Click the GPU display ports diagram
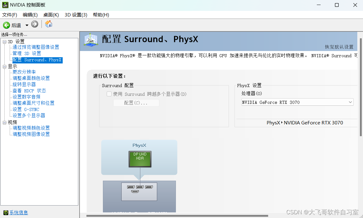Image resolution: width=363 pixels, height=218 pixels. point(139,192)
